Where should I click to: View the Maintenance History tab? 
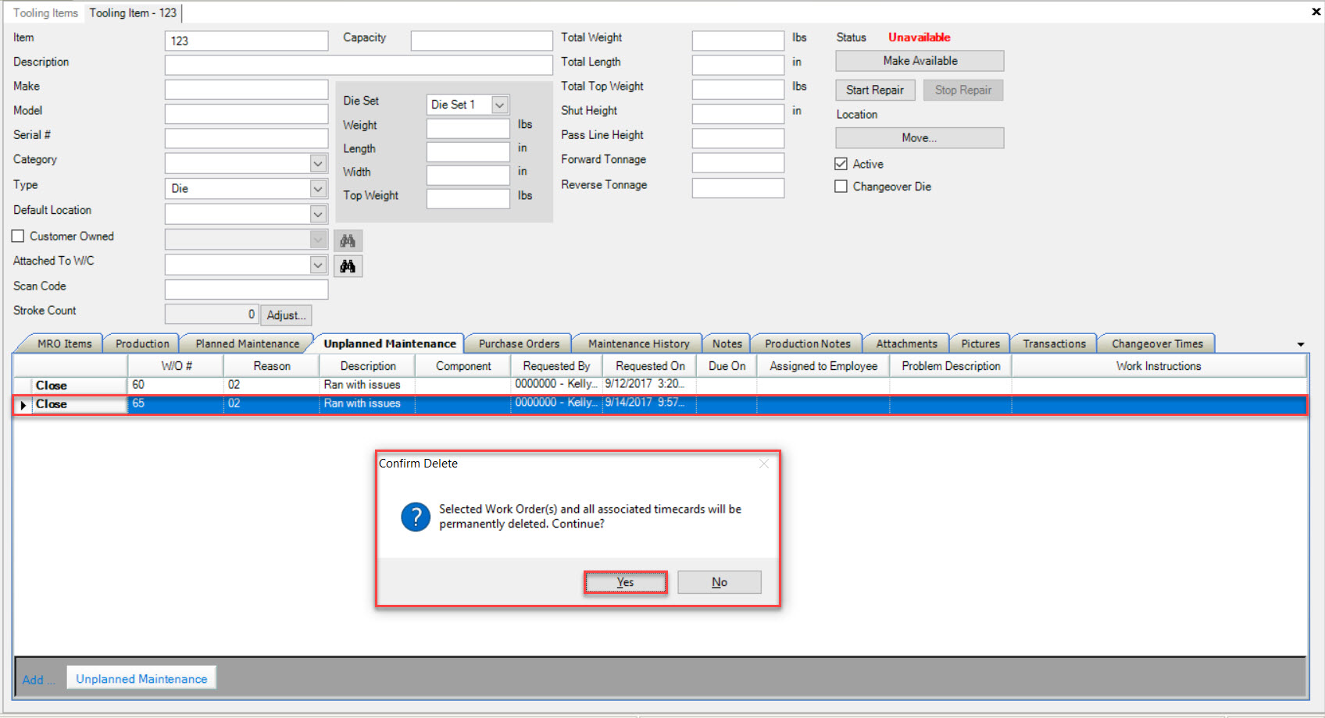coord(639,343)
